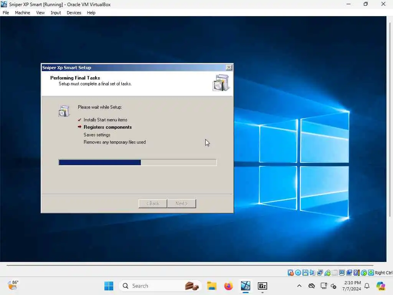
Task: Open the Help menu
Action: (x=91, y=13)
